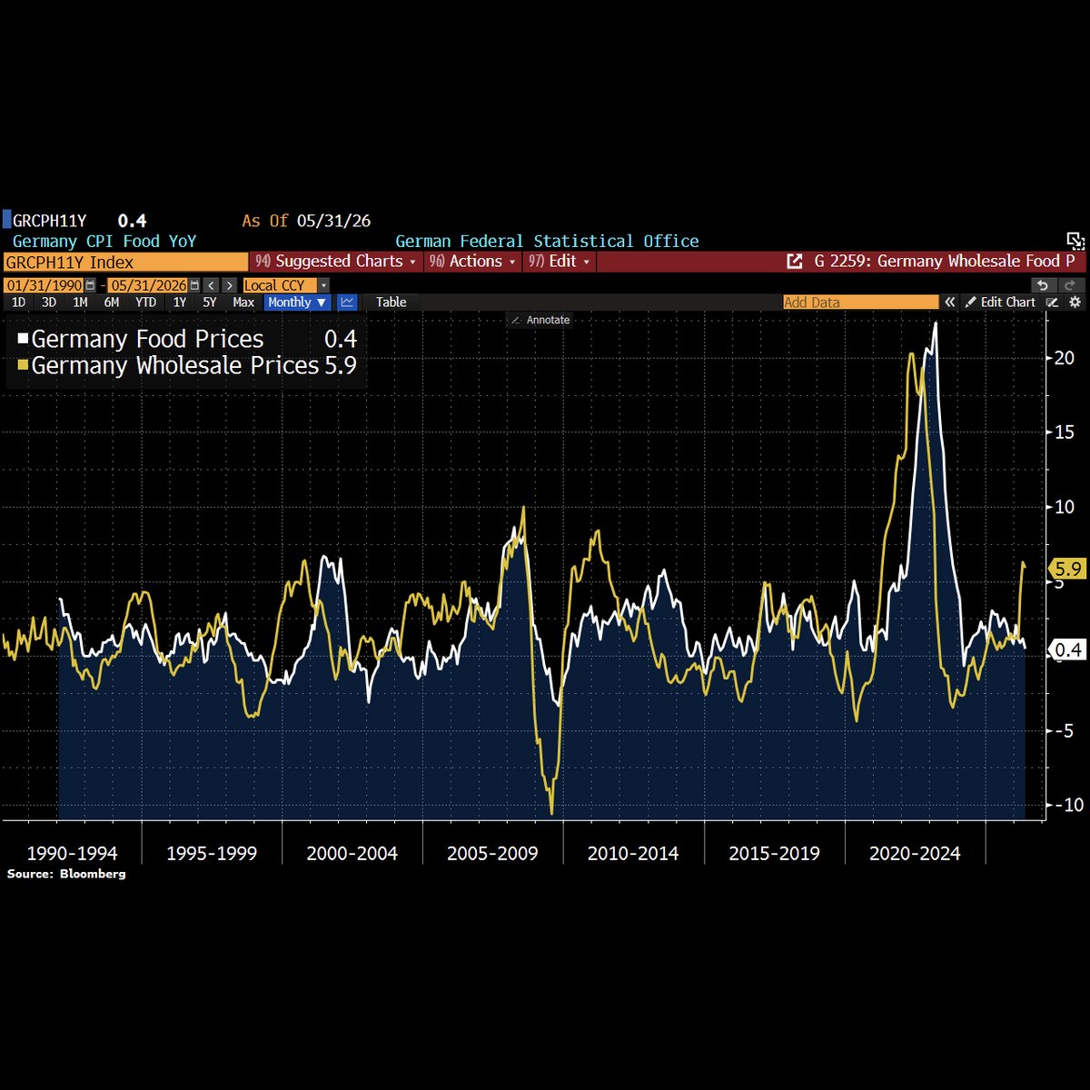This screenshot has height=1090, width=1090.
Task: Select the 5Y time range
Action: (x=210, y=302)
